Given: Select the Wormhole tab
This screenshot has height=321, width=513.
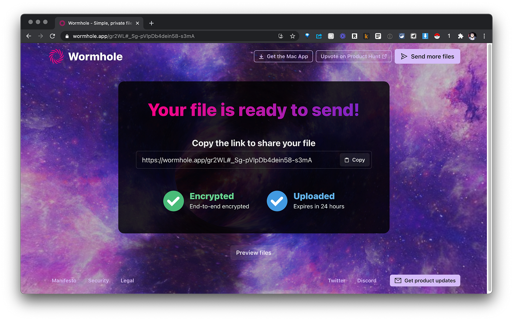Looking at the screenshot, I should click(x=99, y=23).
